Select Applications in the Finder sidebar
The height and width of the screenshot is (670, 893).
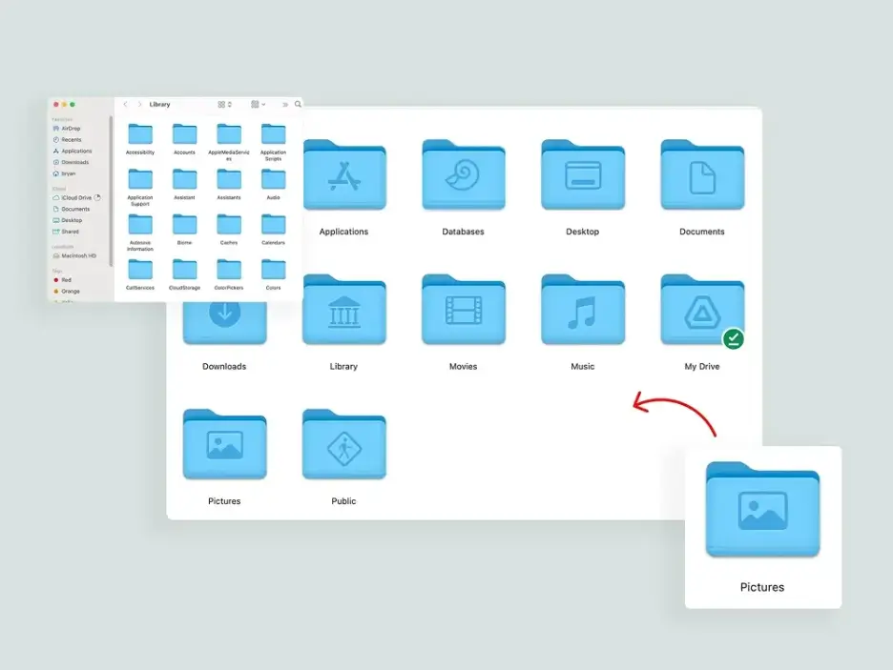point(73,152)
